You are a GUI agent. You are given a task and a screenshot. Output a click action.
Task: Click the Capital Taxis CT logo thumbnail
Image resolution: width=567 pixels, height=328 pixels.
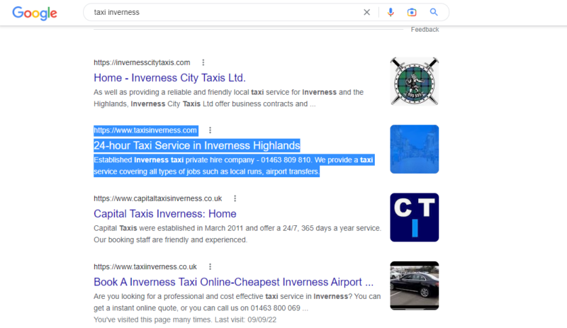415,217
